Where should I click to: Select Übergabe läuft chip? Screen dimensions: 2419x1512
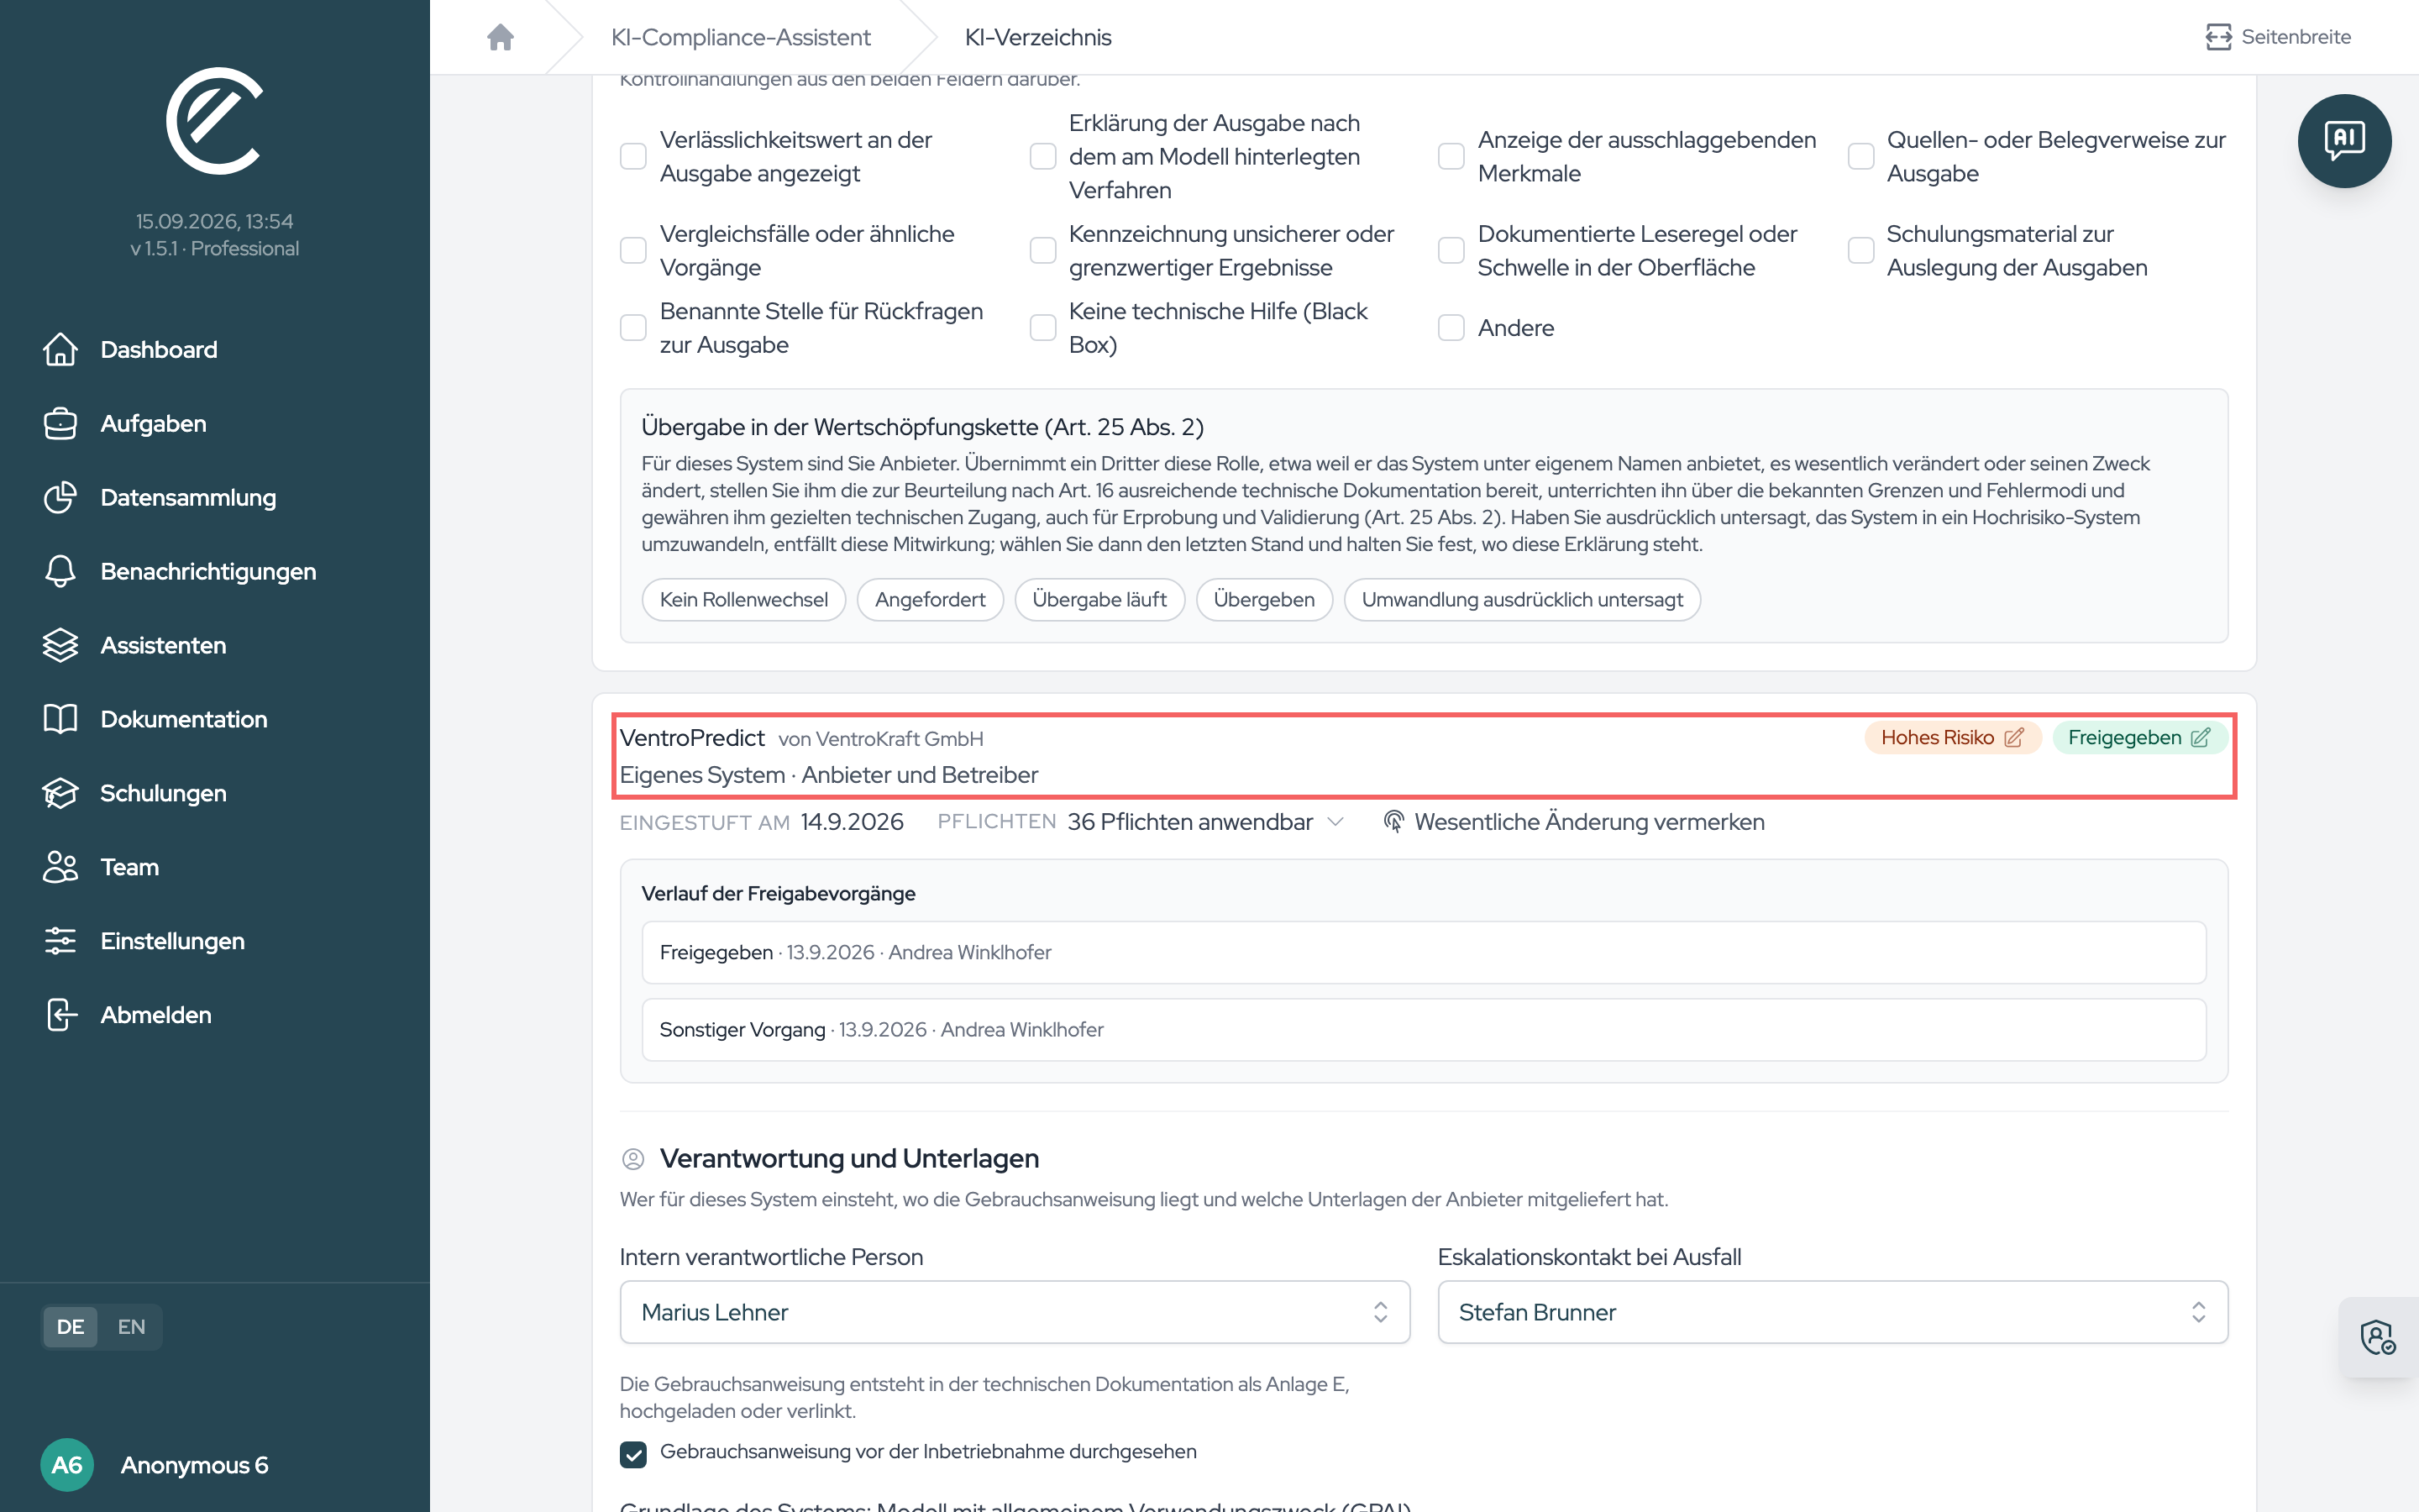(1099, 600)
